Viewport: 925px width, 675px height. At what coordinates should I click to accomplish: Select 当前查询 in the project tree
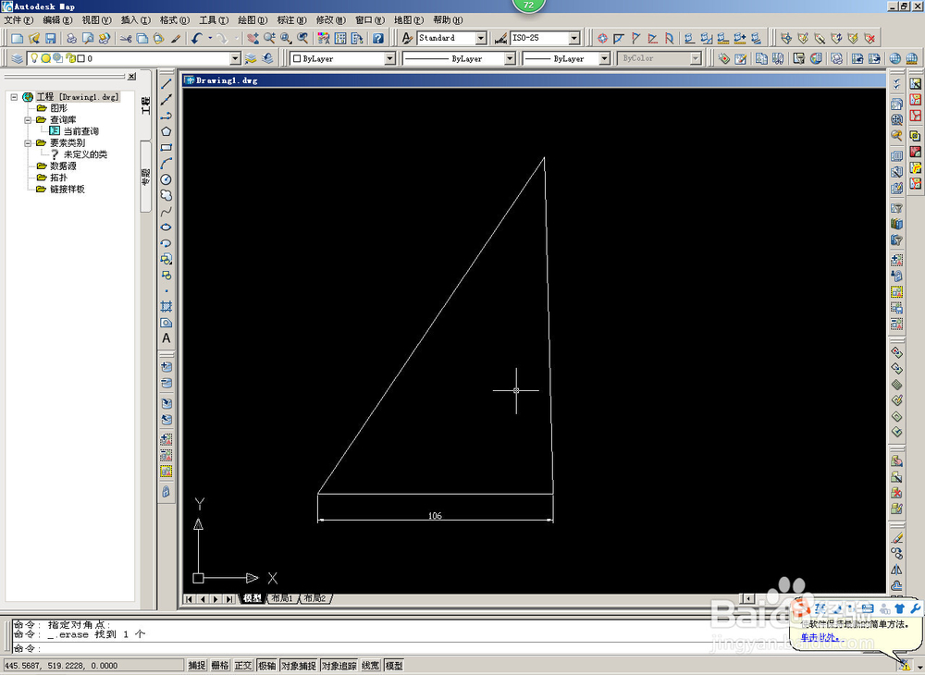(80, 131)
